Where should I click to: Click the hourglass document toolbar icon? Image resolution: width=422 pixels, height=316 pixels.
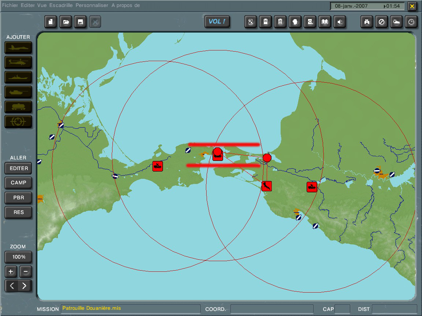coord(251,22)
